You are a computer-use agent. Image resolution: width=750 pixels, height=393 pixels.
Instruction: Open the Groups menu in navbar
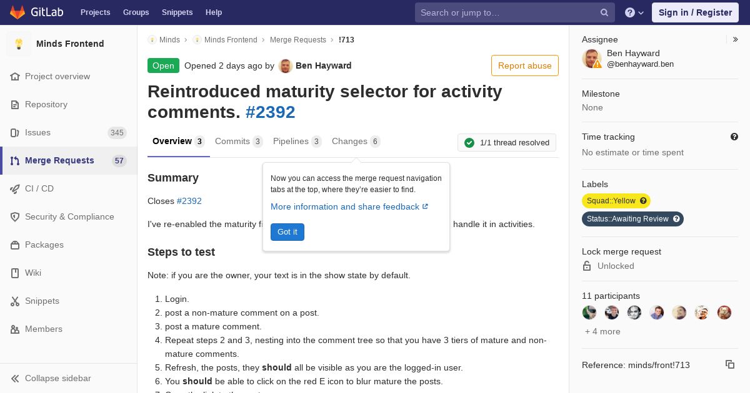pyautogui.click(x=136, y=12)
